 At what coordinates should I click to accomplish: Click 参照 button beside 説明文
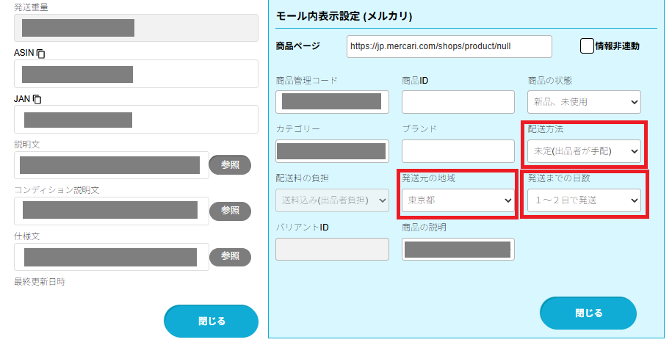coord(230,165)
